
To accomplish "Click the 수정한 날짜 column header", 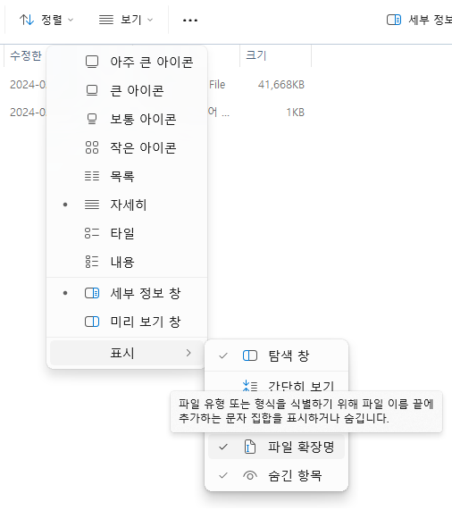I will tap(26, 55).
